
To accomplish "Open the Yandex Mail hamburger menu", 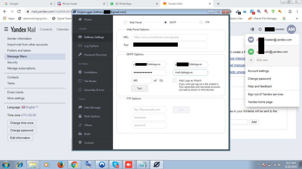I will point(6,29).
